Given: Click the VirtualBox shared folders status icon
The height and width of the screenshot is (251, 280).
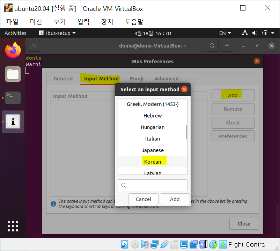Looking at the screenshot, I should coord(174,244).
